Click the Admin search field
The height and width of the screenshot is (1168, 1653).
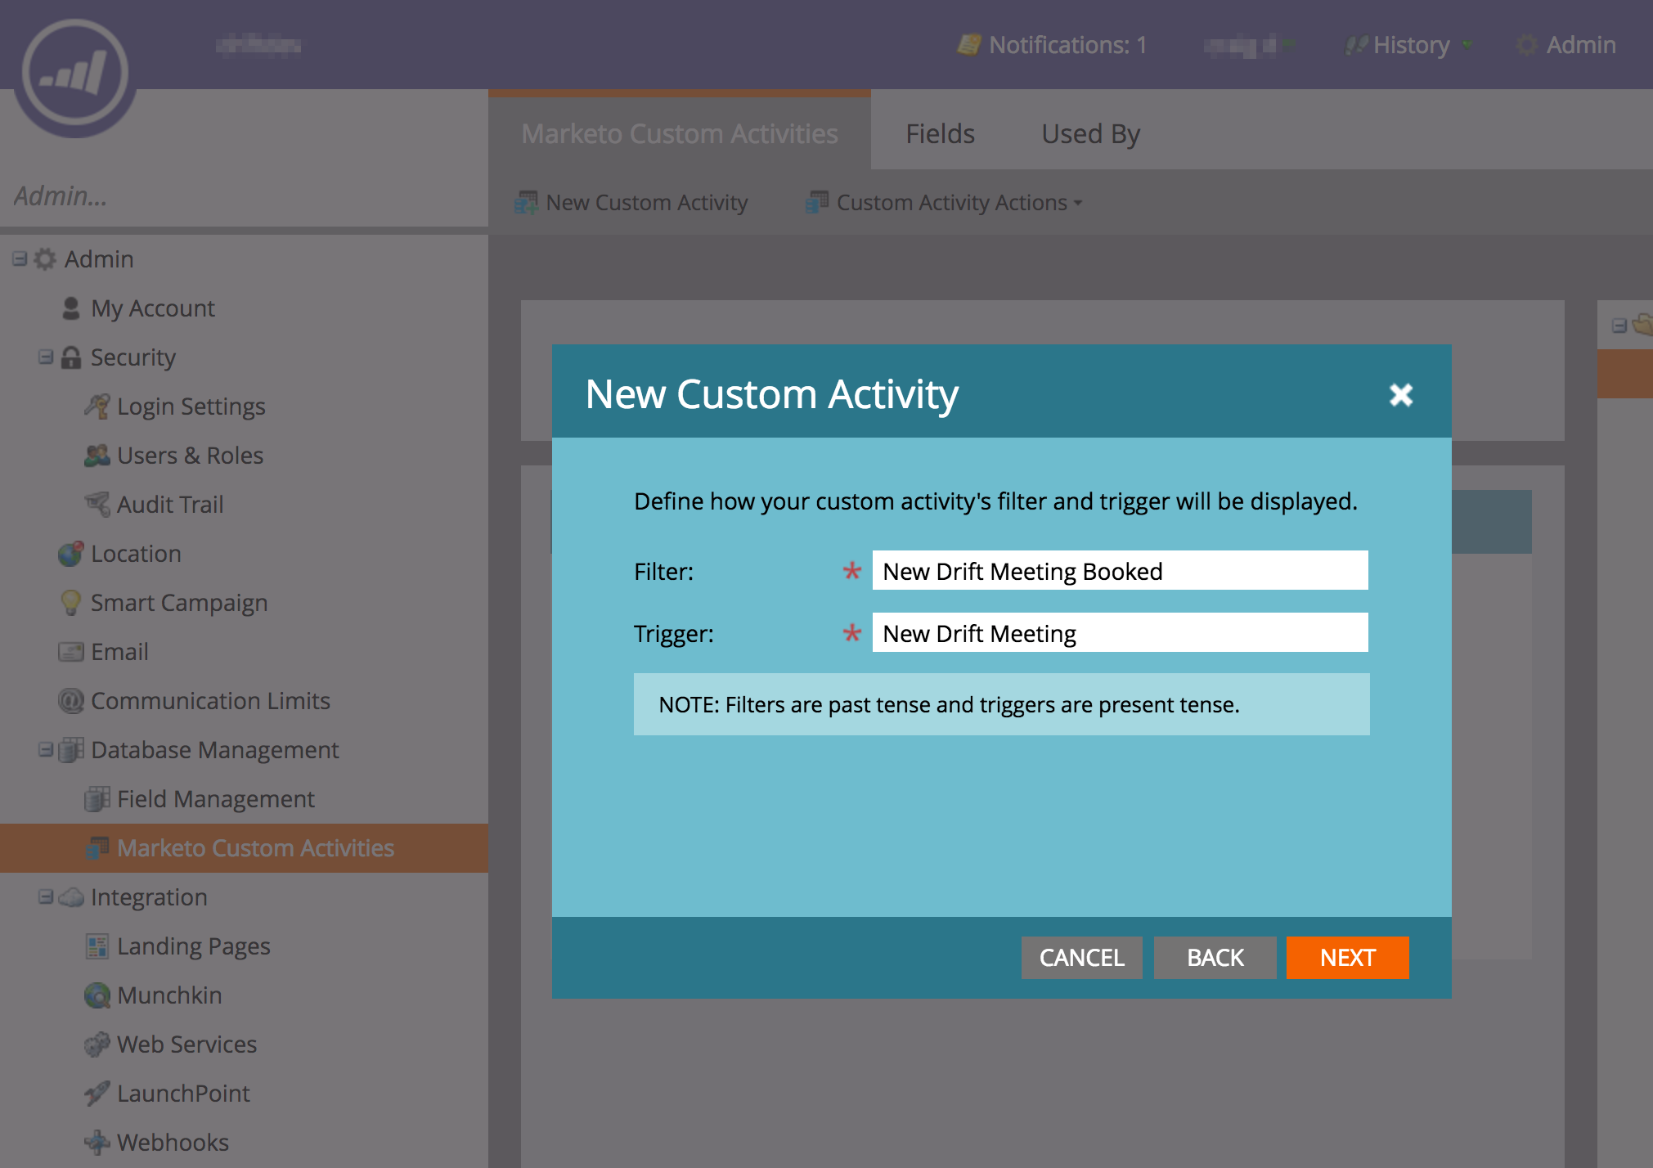pyautogui.click(x=244, y=196)
